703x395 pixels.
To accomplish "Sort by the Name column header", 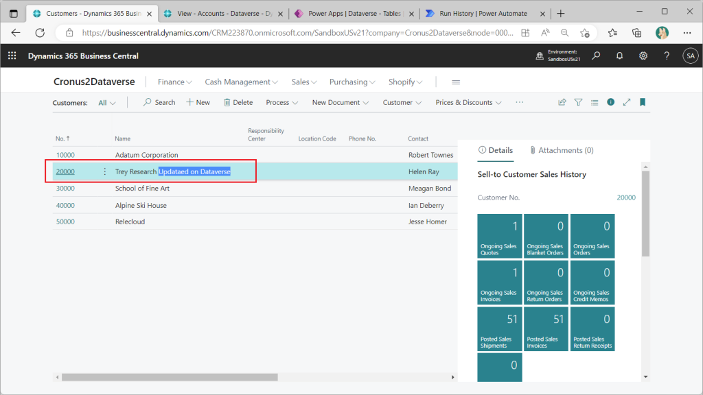I will coord(122,139).
